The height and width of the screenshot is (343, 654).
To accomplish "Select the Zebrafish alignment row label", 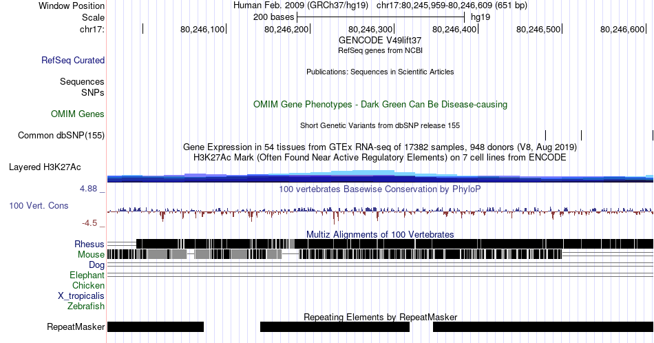I will 86,306.
